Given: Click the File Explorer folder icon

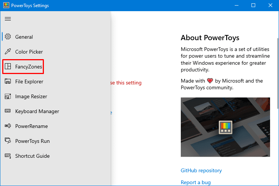Looking at the screenshot, I should click(8, 81).
